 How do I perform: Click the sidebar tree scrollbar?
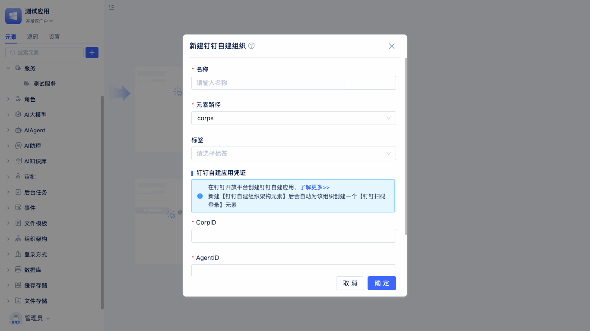(102, 203)
